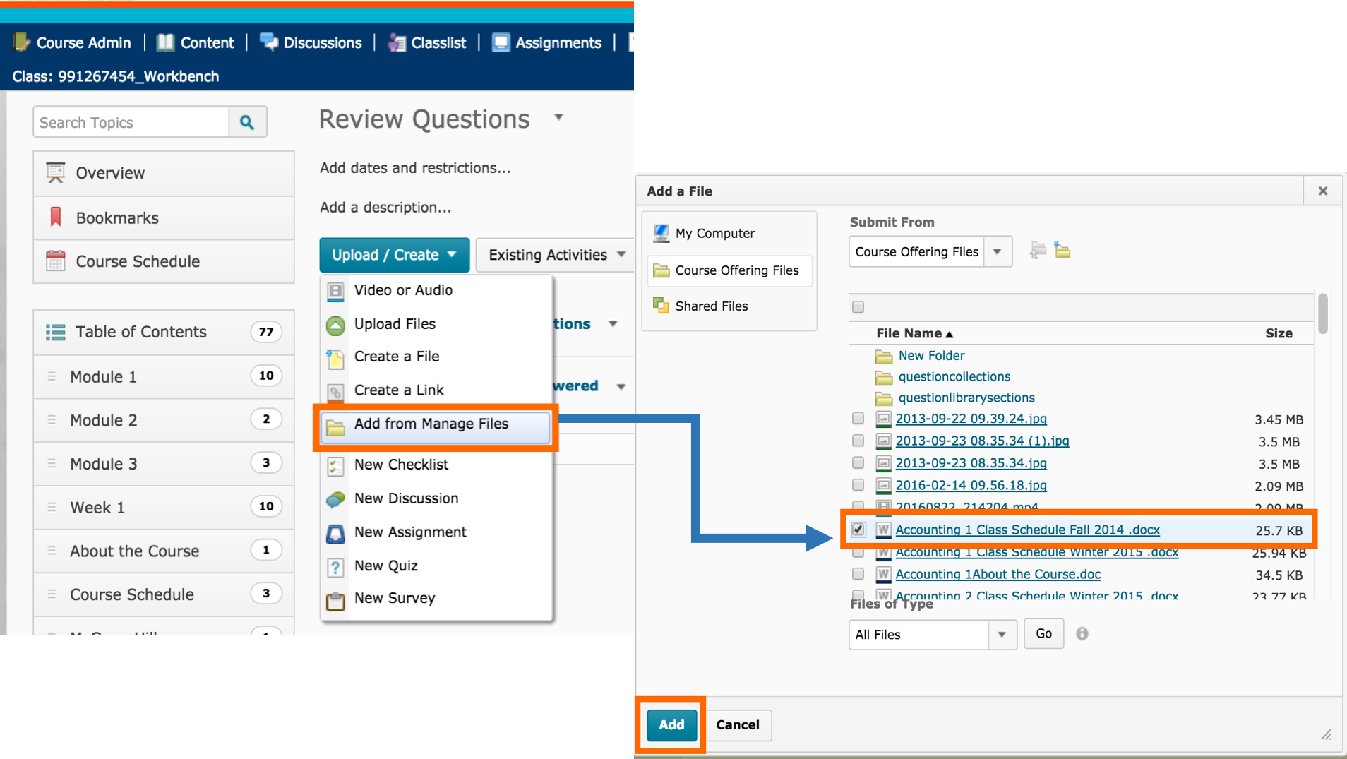The width and height of the screenshot is (1347, 759).
Task: Click the Course Schedule calendar icon
Action: (56, 261)
